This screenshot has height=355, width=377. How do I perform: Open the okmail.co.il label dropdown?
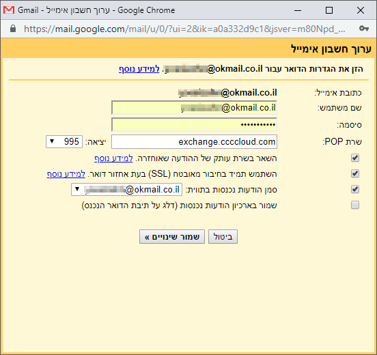click(x=126, y=189)
